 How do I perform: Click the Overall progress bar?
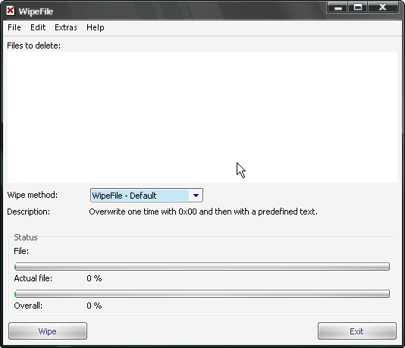point(202,293)
